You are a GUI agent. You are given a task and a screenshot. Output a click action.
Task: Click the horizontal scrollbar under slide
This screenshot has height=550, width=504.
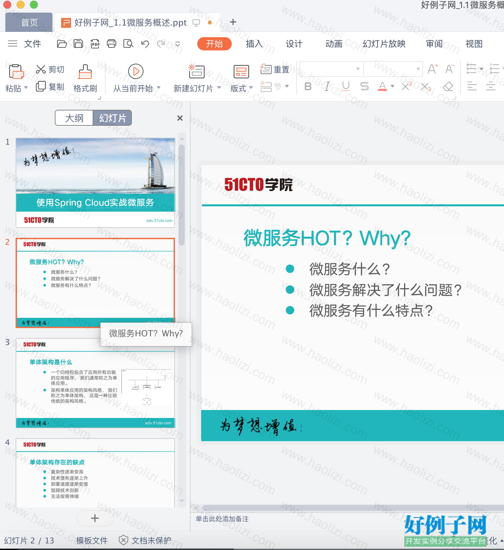coord(353,508)
